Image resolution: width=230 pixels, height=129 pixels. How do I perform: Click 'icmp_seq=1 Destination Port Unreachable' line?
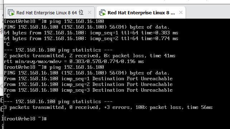click(x=88, y=78)
